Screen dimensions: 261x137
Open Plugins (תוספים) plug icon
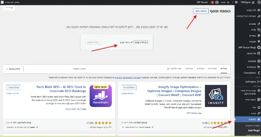(259, 119)
